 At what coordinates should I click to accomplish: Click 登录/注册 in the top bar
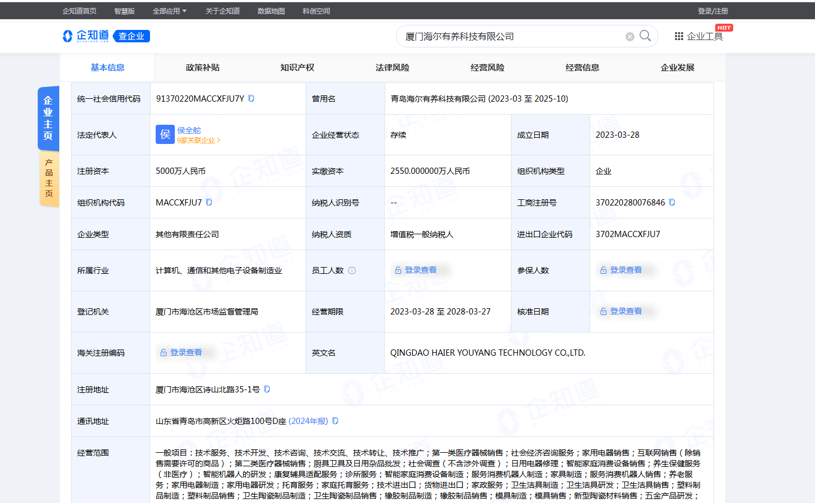[712, 11]
